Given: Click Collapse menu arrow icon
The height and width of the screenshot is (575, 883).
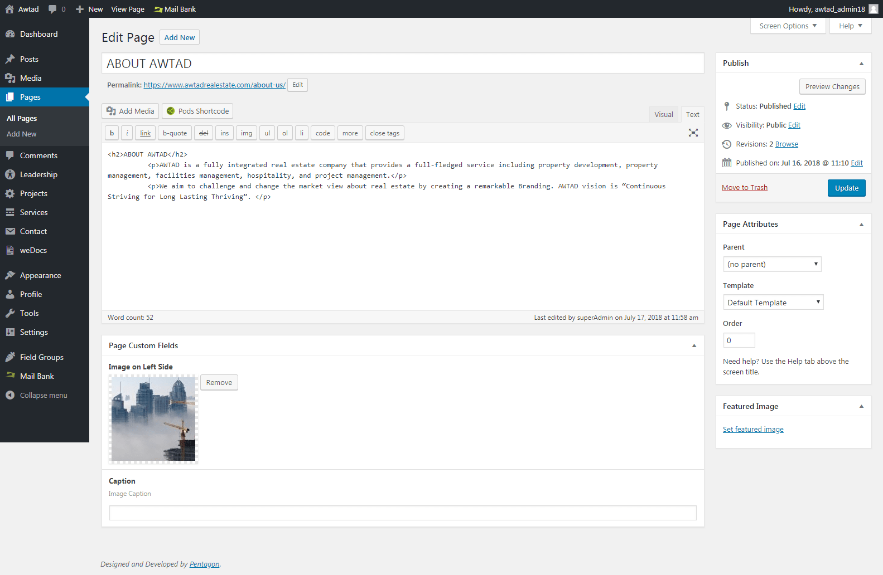Looking at the screenshot, I should pyautogui.click(x=10, y=395).
